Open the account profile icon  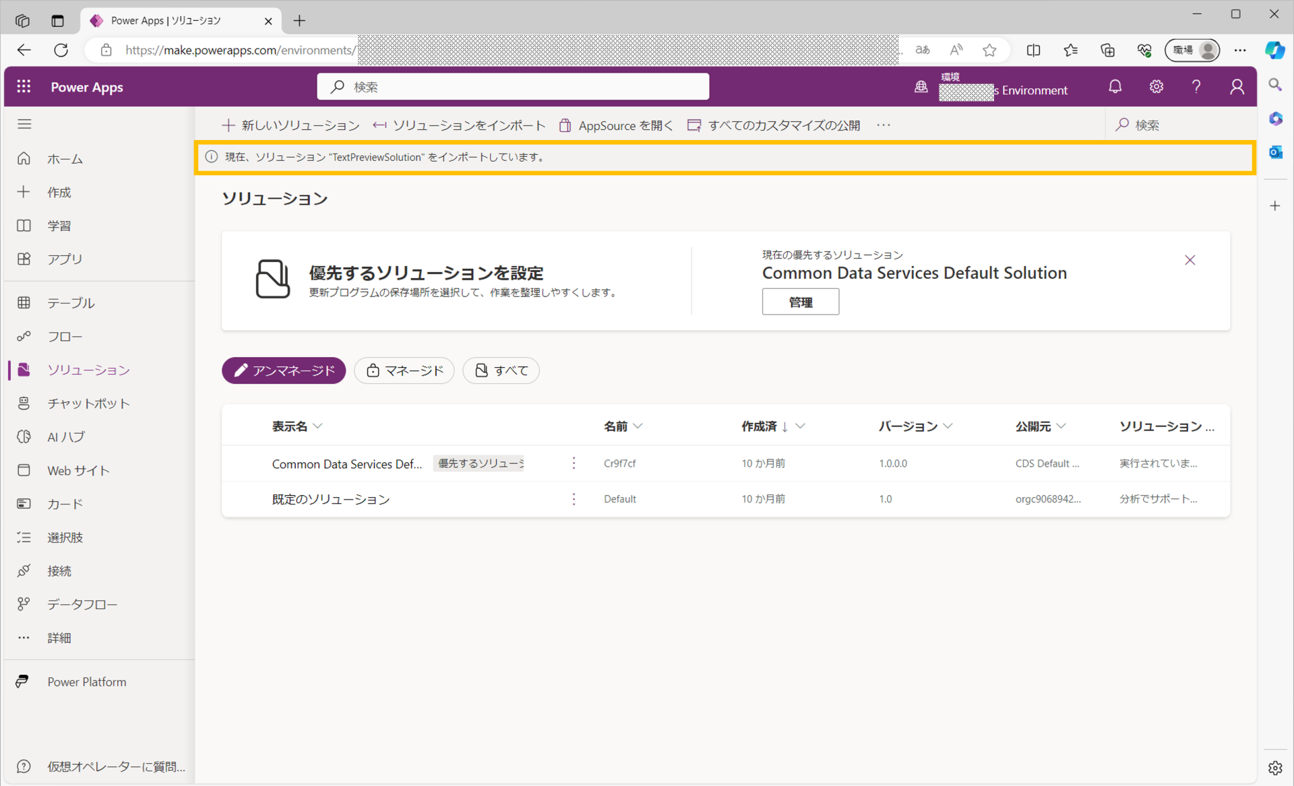(1237, 87)
